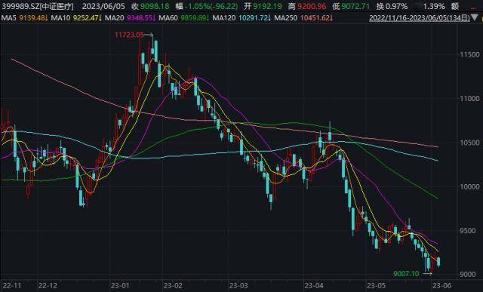The image size is (483, 292).
Task: Click the MA60 moving average label
Action: click(168, 18)
